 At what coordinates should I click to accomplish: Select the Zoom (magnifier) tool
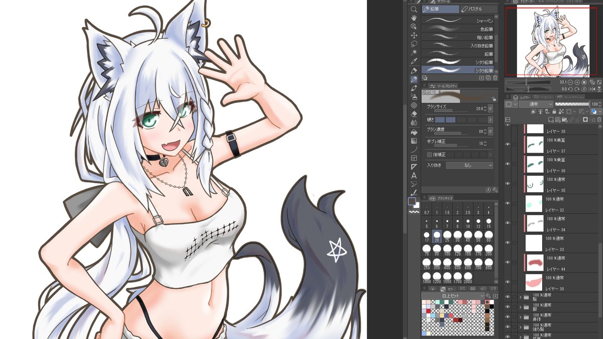click(414, 9)
